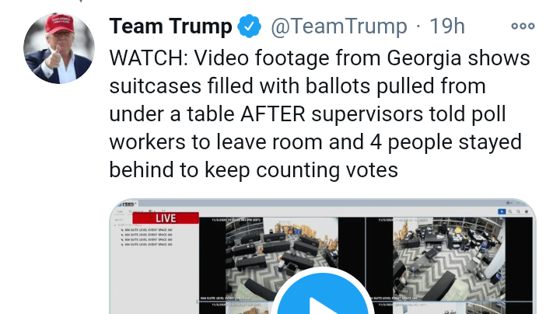Select the top-left security camera feed
The image size is (560, 314).
point(282,259)
